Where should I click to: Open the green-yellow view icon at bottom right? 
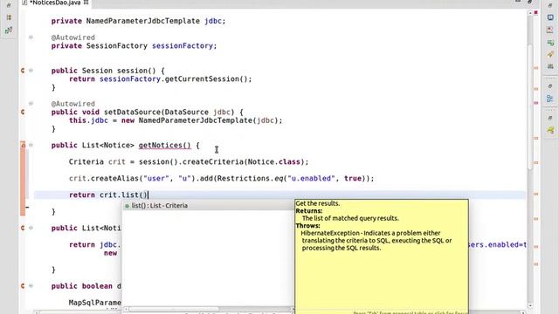(x=550, y=130)
